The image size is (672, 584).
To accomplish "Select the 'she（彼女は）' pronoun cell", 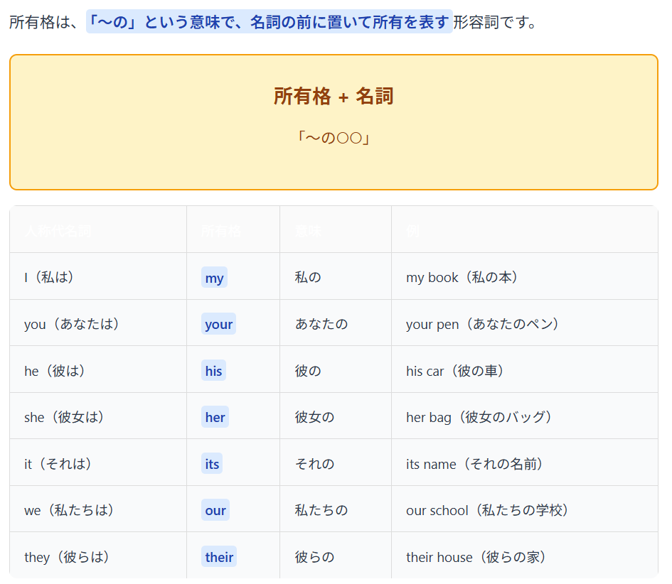I will [x=65, y=417].
